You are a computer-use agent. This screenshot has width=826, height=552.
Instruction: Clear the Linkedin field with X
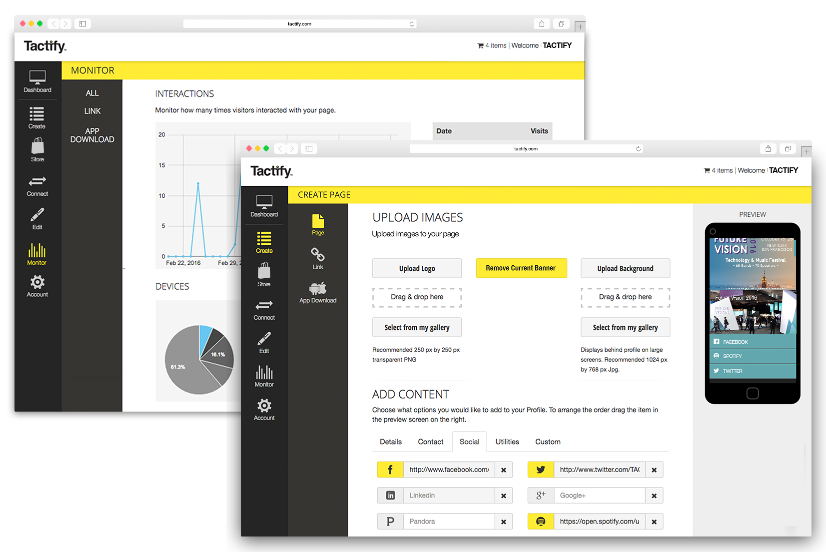[x=504, y=496]
